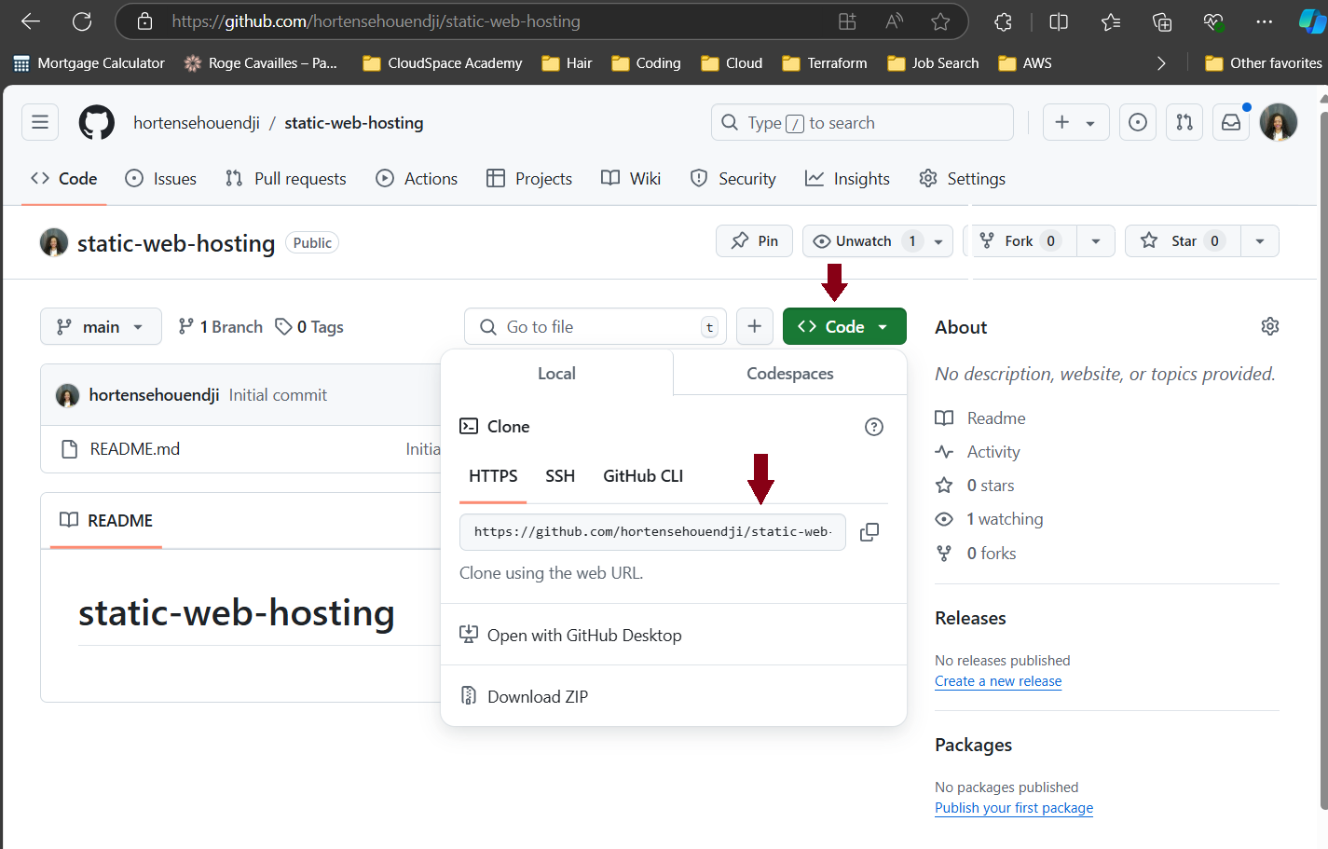Focus the Go to file field

(x=596, y=326)
